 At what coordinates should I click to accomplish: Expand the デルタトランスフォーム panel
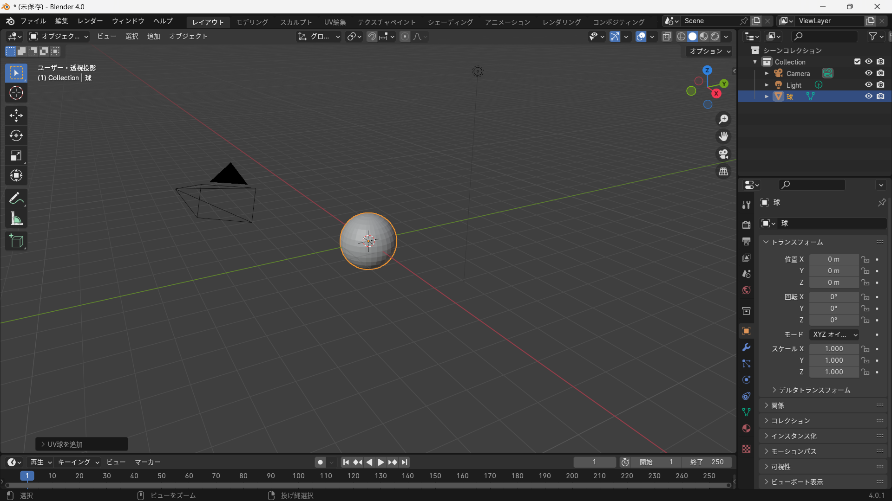click(814, 390)
